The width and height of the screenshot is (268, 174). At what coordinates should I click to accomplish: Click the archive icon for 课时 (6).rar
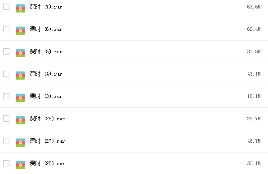(x=20, y=31)
